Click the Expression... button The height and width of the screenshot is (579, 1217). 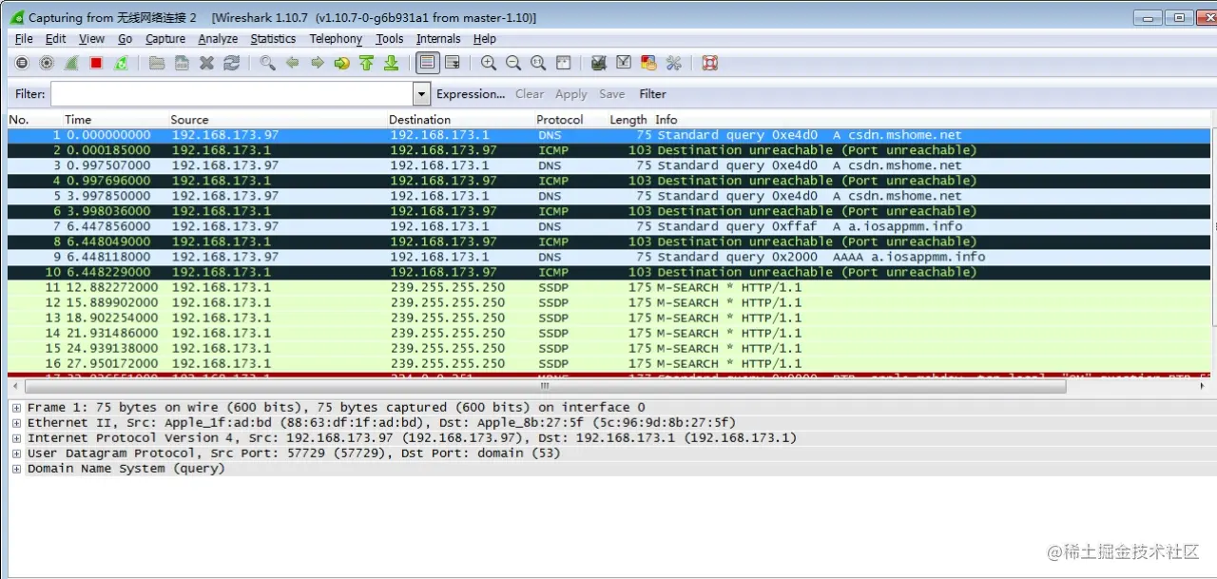point(471,94)
